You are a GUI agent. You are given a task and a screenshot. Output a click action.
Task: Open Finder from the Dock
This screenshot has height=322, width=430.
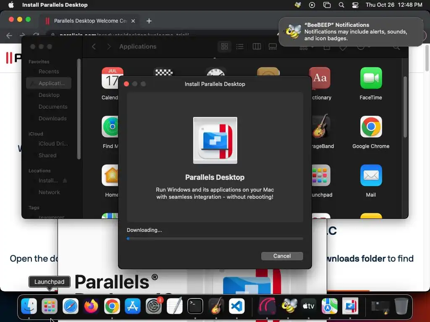pos(29,306)
